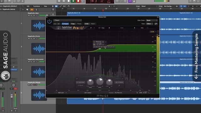Adjust the large GAIN knob in band controls
201x113 pixels.
click(100, 81)
